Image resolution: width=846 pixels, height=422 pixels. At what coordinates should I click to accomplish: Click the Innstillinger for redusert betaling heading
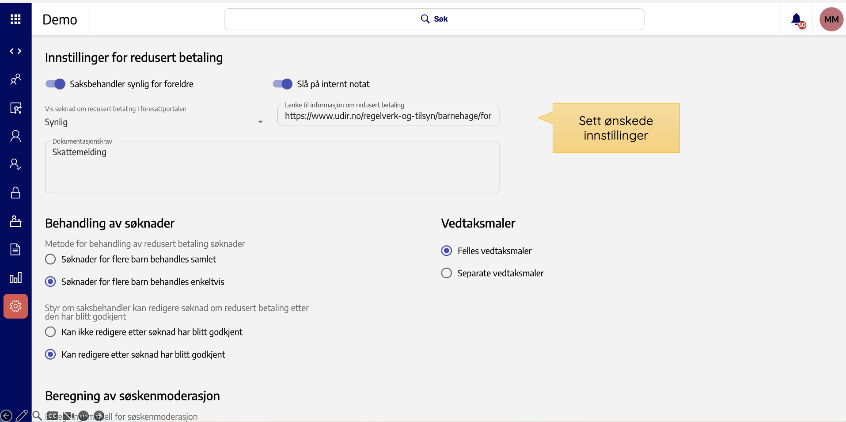click(x=134, y=57)
